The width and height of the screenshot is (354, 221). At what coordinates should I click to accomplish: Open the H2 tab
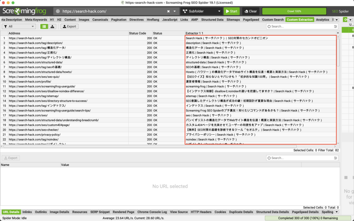(x=59, y=20)
